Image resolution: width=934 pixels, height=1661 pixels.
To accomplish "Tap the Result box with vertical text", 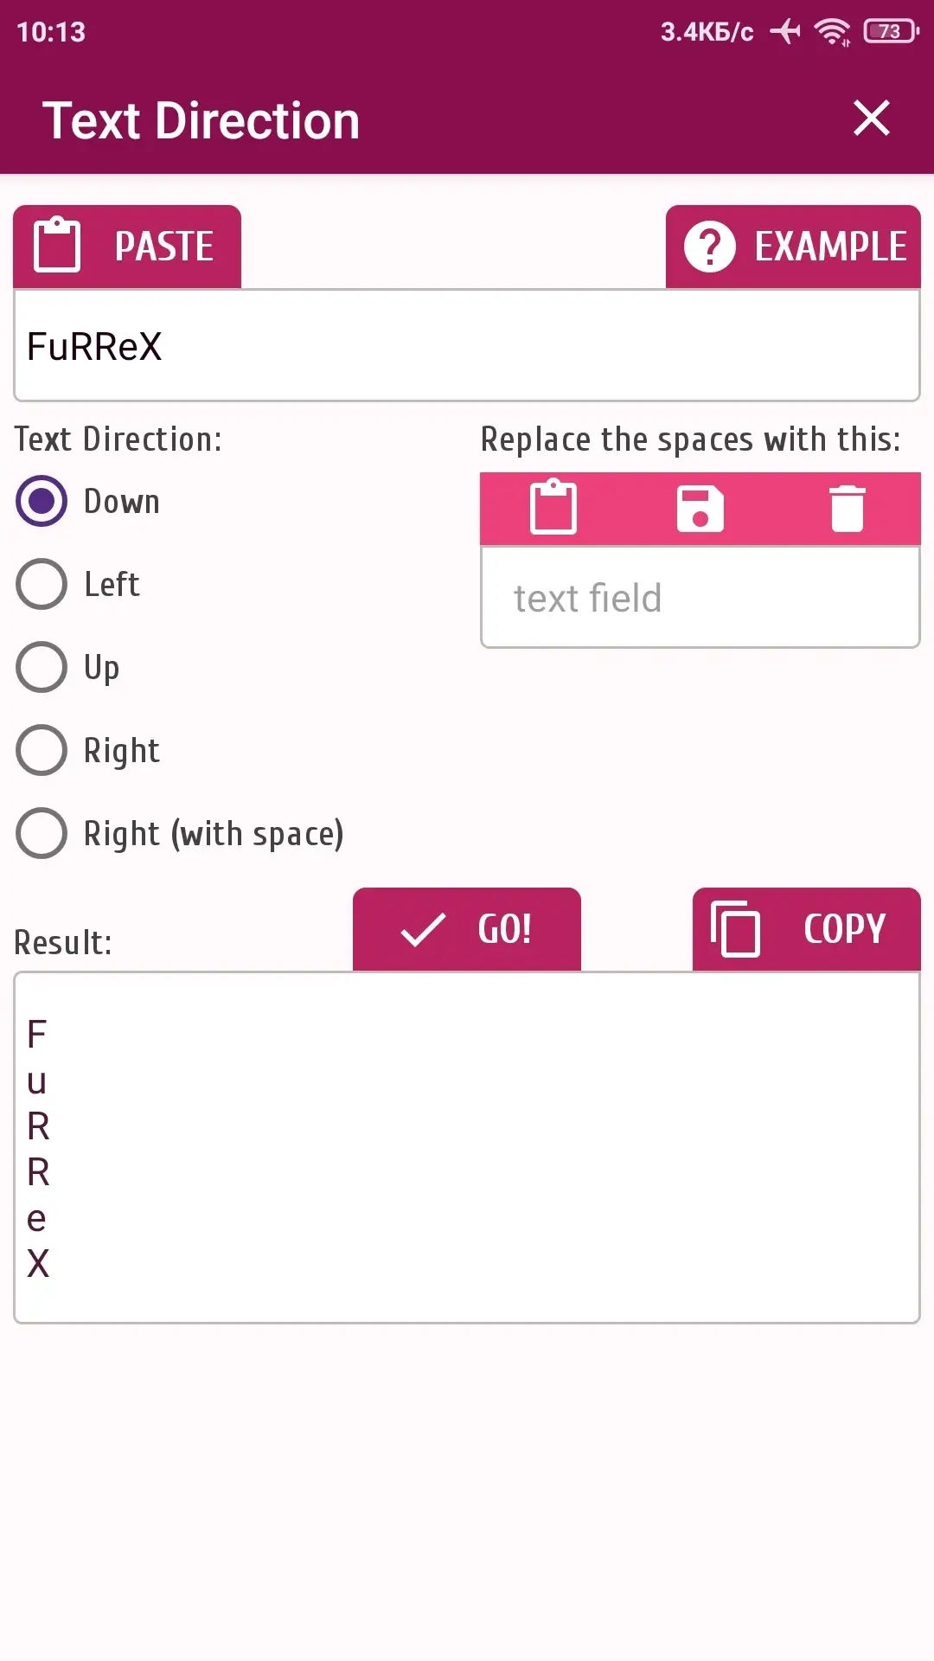I will pyautogui.click(x=467, y=1148).
